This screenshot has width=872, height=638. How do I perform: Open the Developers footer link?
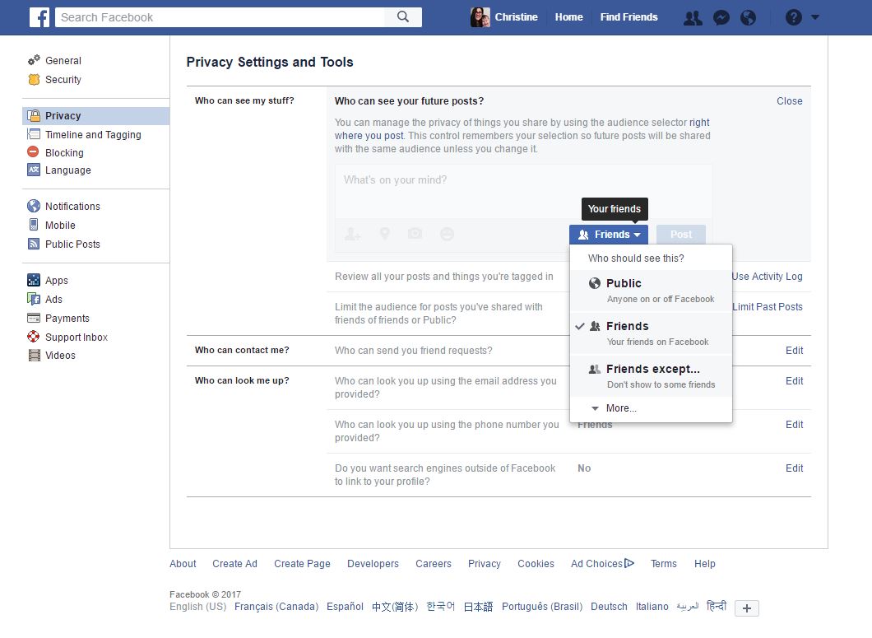click(x=373, y=563)
